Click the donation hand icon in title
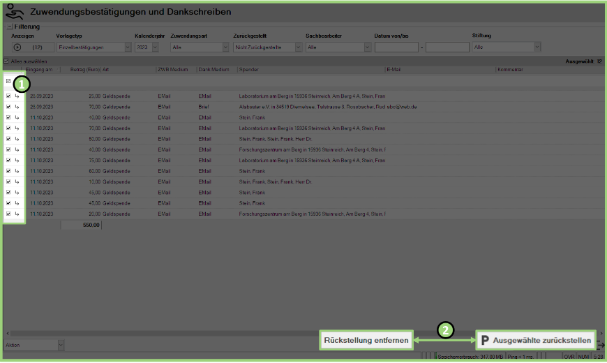The height and width of the screenshot is (363, 607). click(x=14, y=12)
